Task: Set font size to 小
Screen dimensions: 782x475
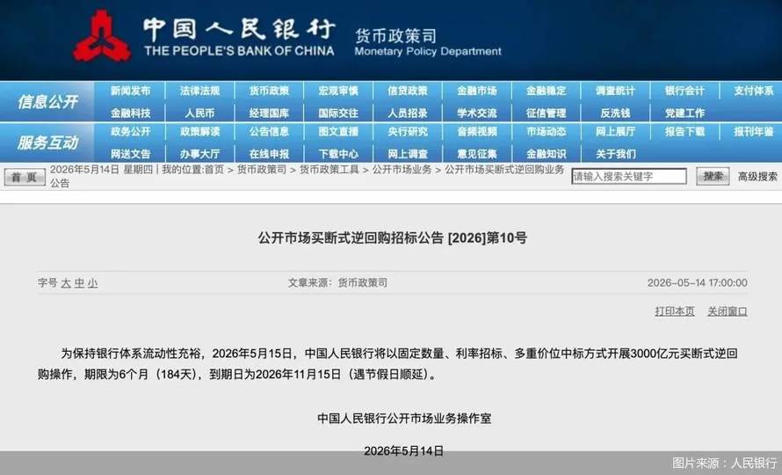Action: pos(93,283)
